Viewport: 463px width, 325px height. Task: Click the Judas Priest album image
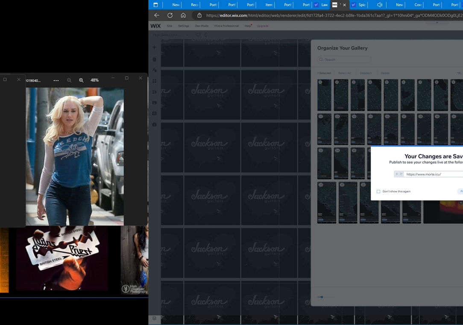tap(62, 259)
